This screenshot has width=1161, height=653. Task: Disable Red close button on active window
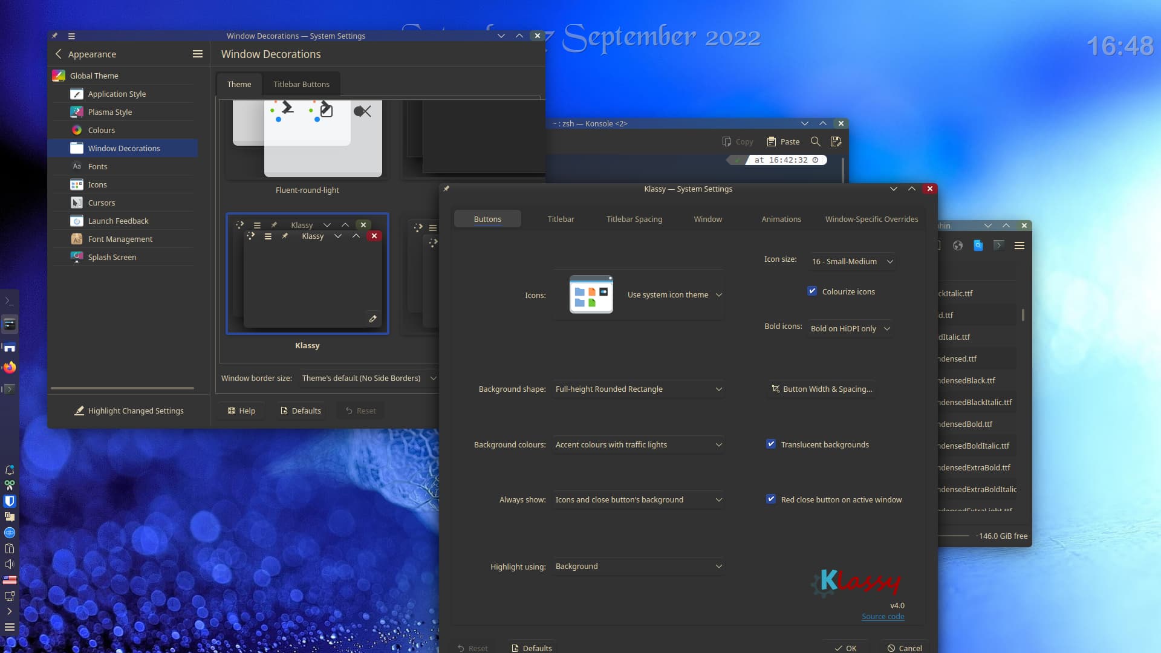[771, 499]
